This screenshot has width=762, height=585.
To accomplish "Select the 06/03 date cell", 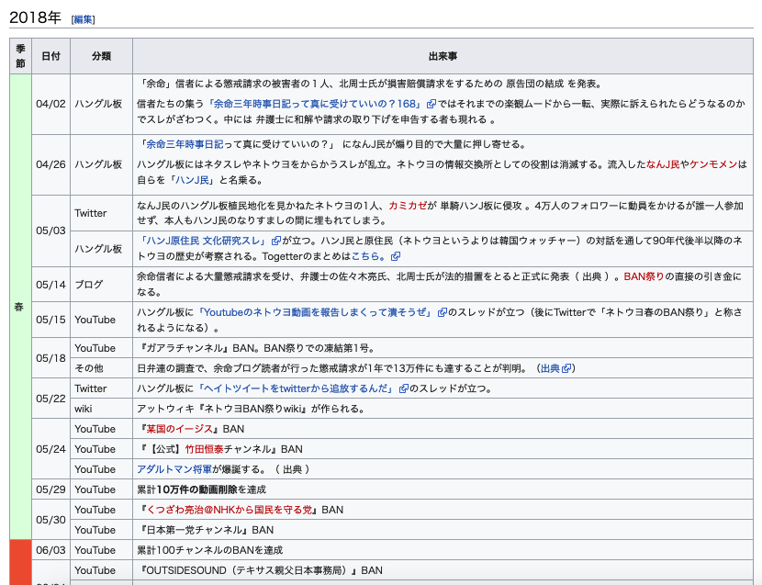I will 51,550.
